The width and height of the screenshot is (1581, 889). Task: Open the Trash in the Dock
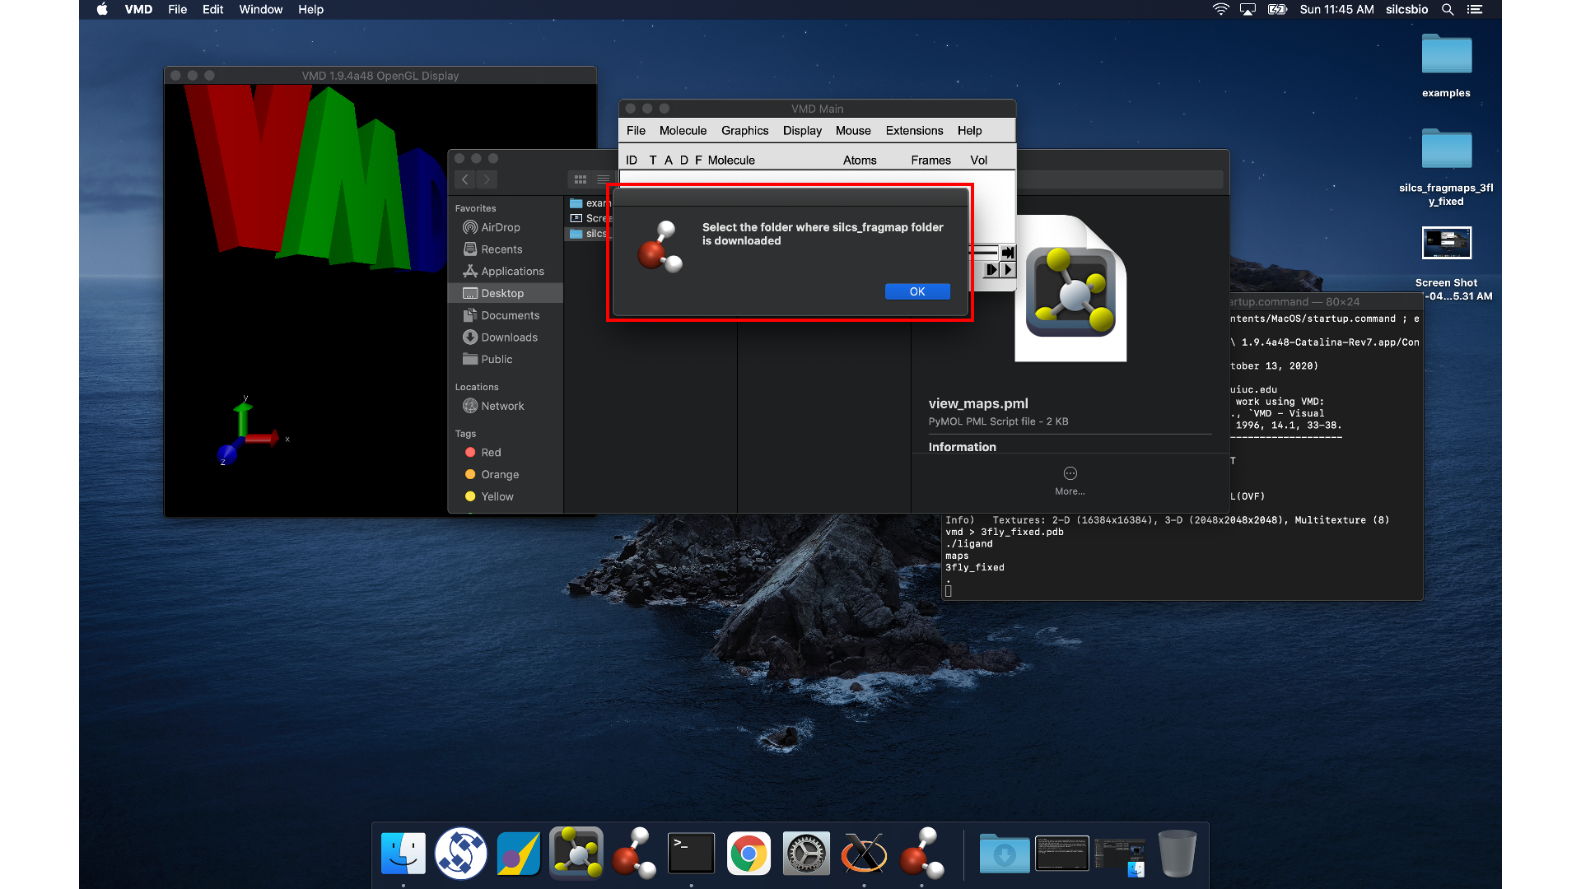(1177, 854)
